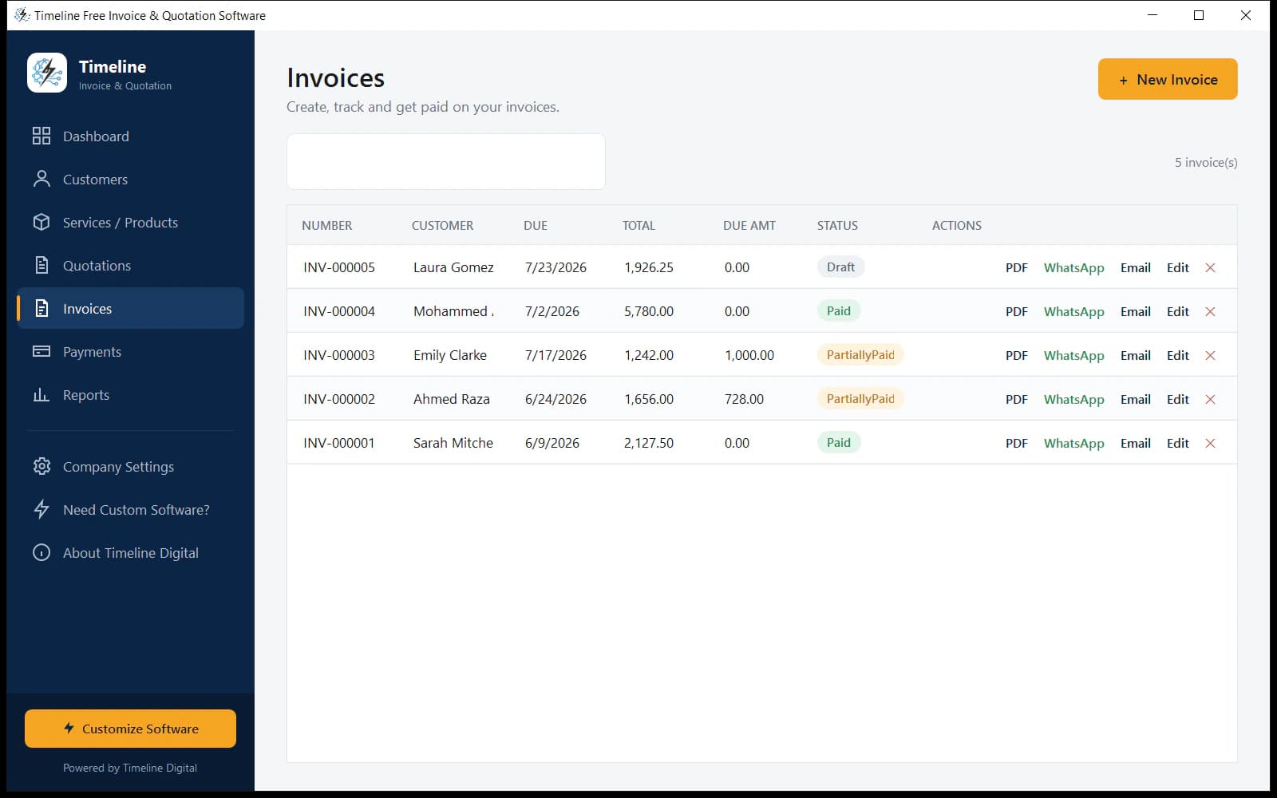
Task: Open Company Settings label
Action: tap(118, 467)
